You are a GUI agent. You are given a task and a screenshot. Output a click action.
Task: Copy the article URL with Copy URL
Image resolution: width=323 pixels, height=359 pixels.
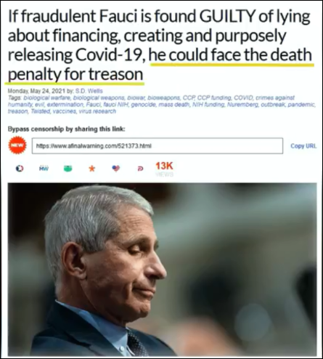tap(303, 146)
